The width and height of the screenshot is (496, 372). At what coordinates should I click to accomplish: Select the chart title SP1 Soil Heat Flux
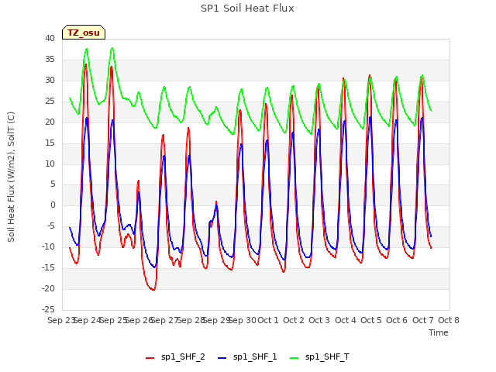pyautogui.click(x=247, y=9)
